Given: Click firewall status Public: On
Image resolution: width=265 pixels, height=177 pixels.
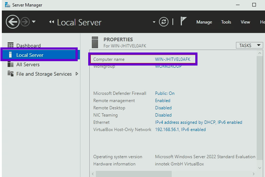Looking at the screenshot, I should coord(164,93).
